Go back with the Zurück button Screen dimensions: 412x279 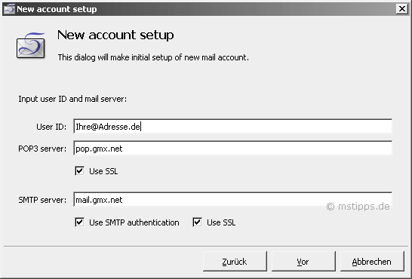point(235,262)
